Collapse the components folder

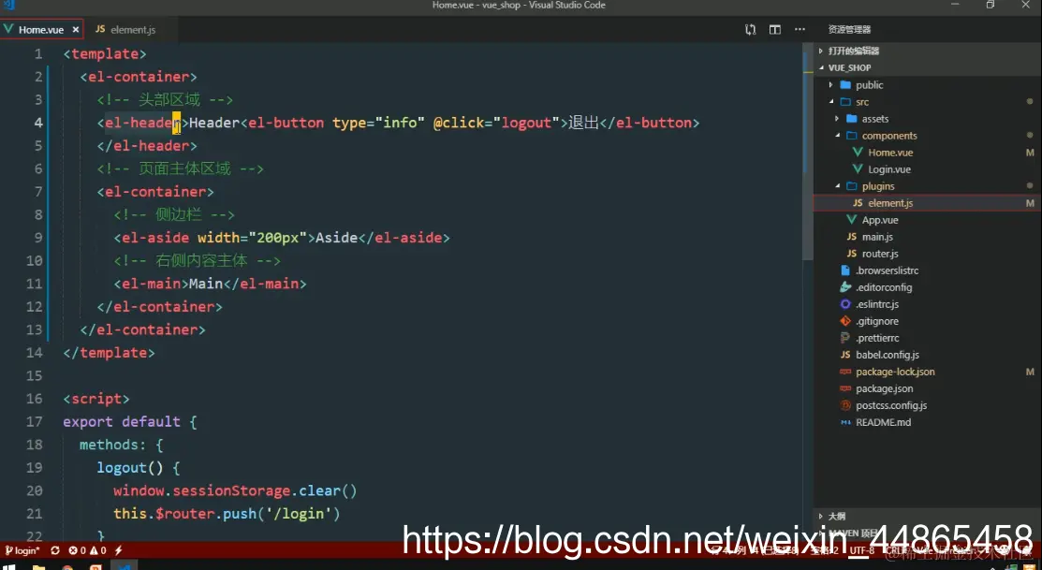[x=837, y=136]
